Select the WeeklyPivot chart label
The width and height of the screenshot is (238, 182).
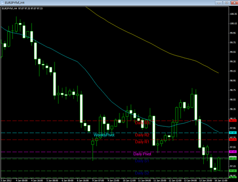click(104, 135)
